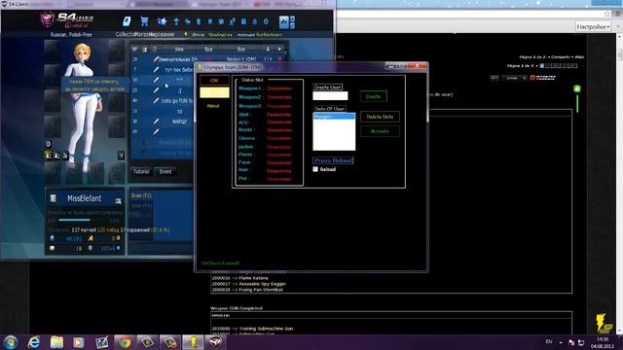Click the tool icon right of the avatar feet

[x=121, y=156]
